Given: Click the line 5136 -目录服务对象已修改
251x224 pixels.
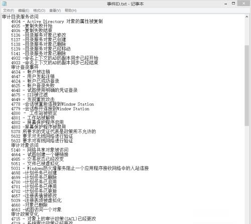Looking at the screenshot, I should coord(39,35).
